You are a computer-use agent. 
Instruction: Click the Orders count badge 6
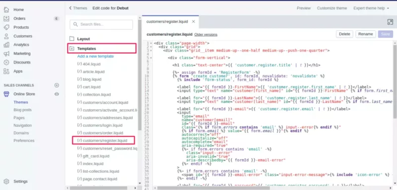tap(56, 18)
